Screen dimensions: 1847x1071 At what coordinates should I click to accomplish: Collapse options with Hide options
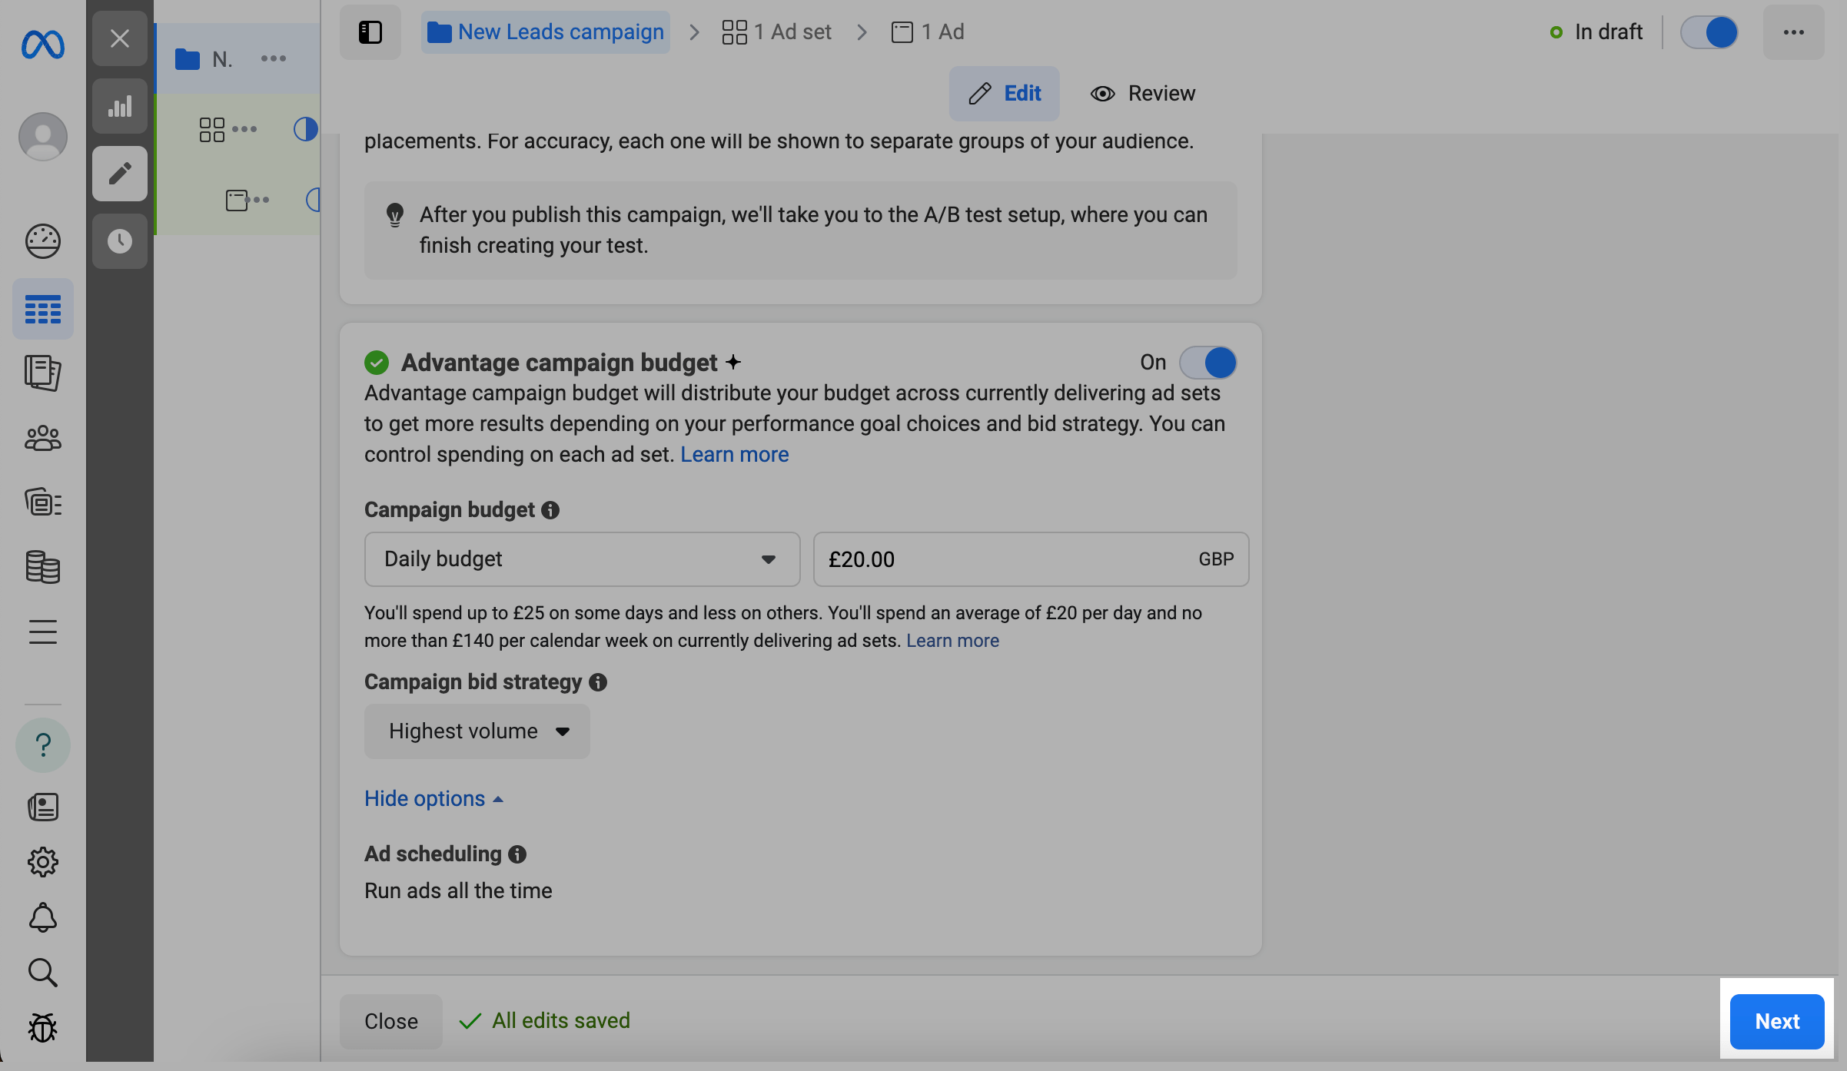pos(434,799)
